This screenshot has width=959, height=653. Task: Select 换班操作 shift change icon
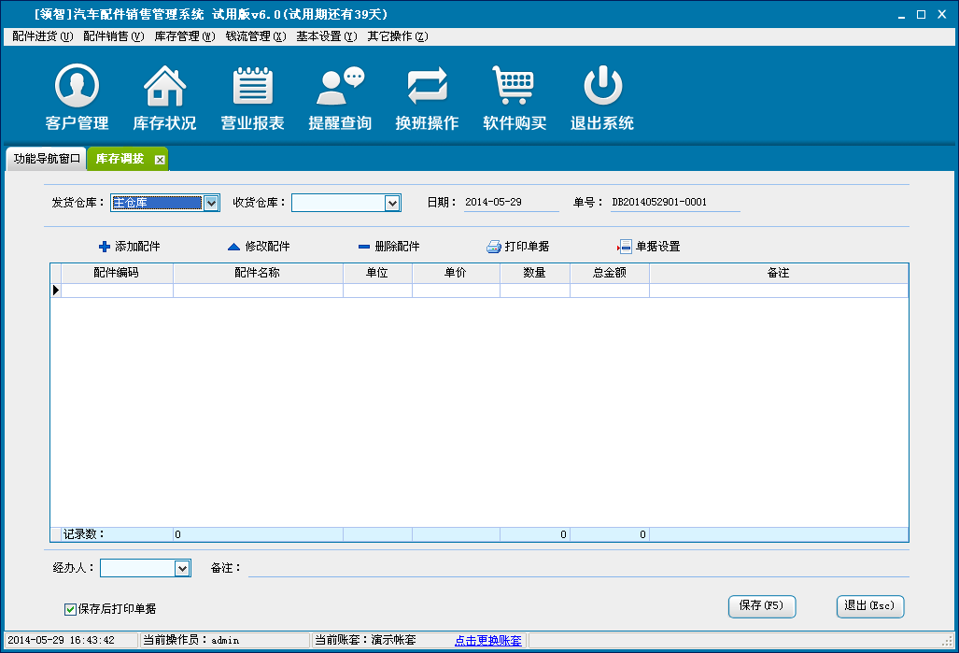[427, 87]
